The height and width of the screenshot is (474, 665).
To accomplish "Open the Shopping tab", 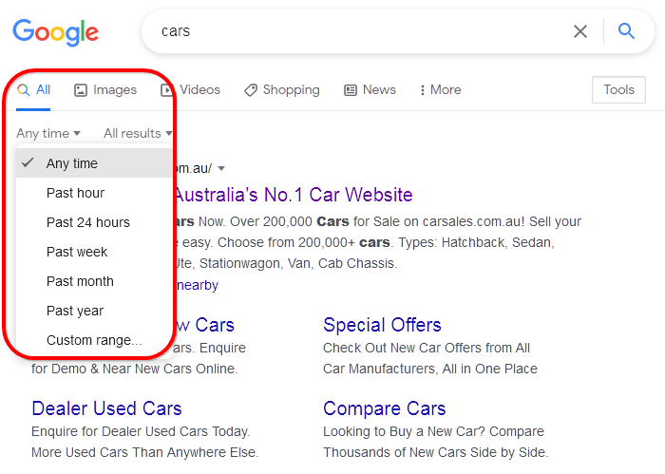I will pos(281,90).
